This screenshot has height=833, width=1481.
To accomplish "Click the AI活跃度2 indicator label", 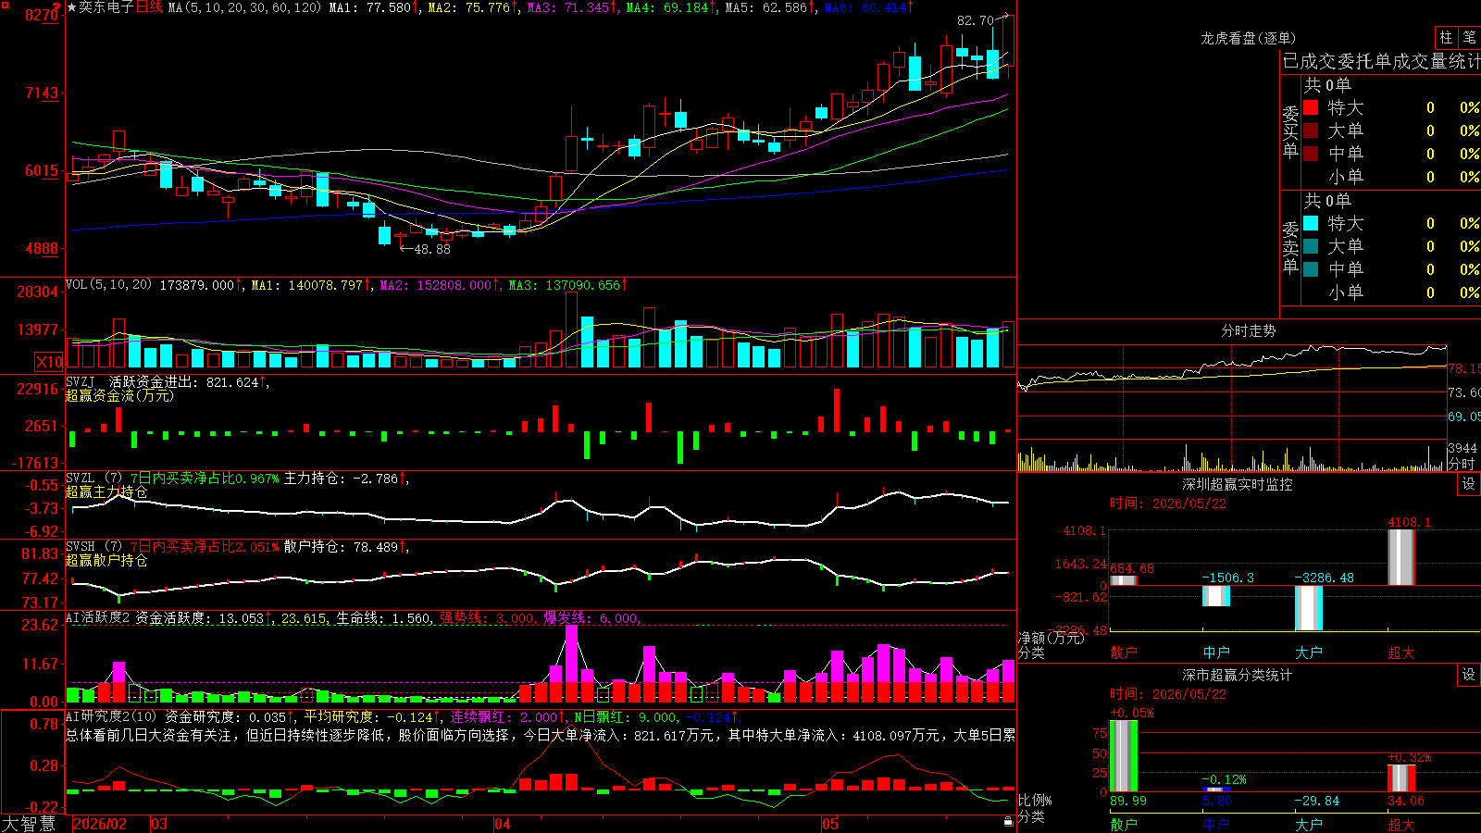I will pos(98,617).
